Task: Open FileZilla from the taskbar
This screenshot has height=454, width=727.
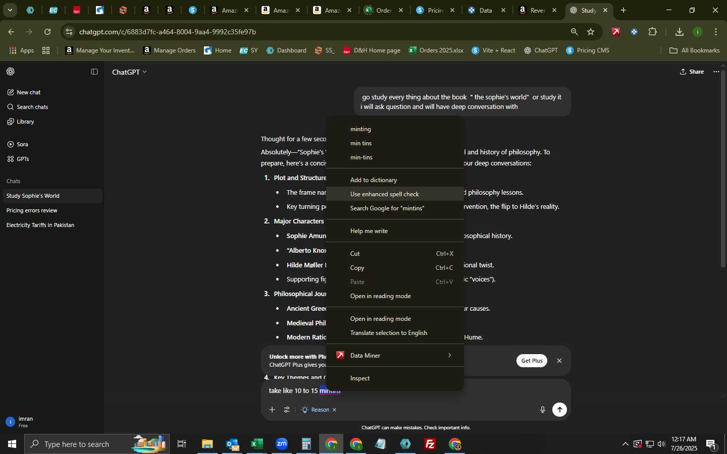Action: (x=430, y=444)
